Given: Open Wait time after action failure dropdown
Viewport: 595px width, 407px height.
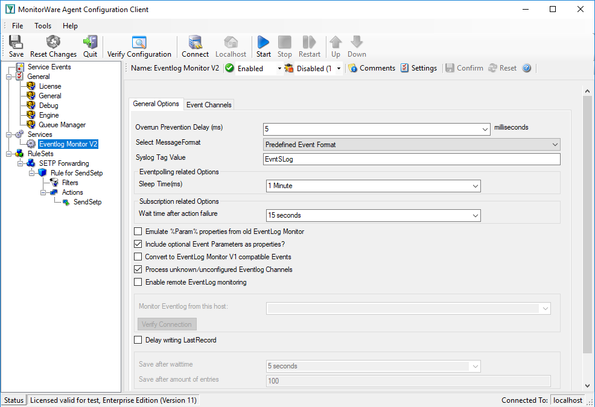Looking at the screenshot, I should pyautogui.click(x=475, y=215).
